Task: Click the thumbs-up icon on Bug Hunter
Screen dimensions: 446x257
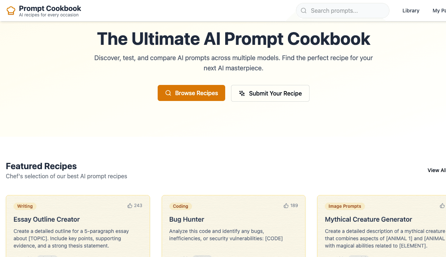Action: [x=286, y=205]
